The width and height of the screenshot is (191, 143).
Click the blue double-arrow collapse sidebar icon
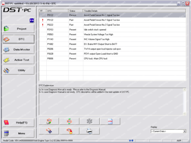[32, 20]
